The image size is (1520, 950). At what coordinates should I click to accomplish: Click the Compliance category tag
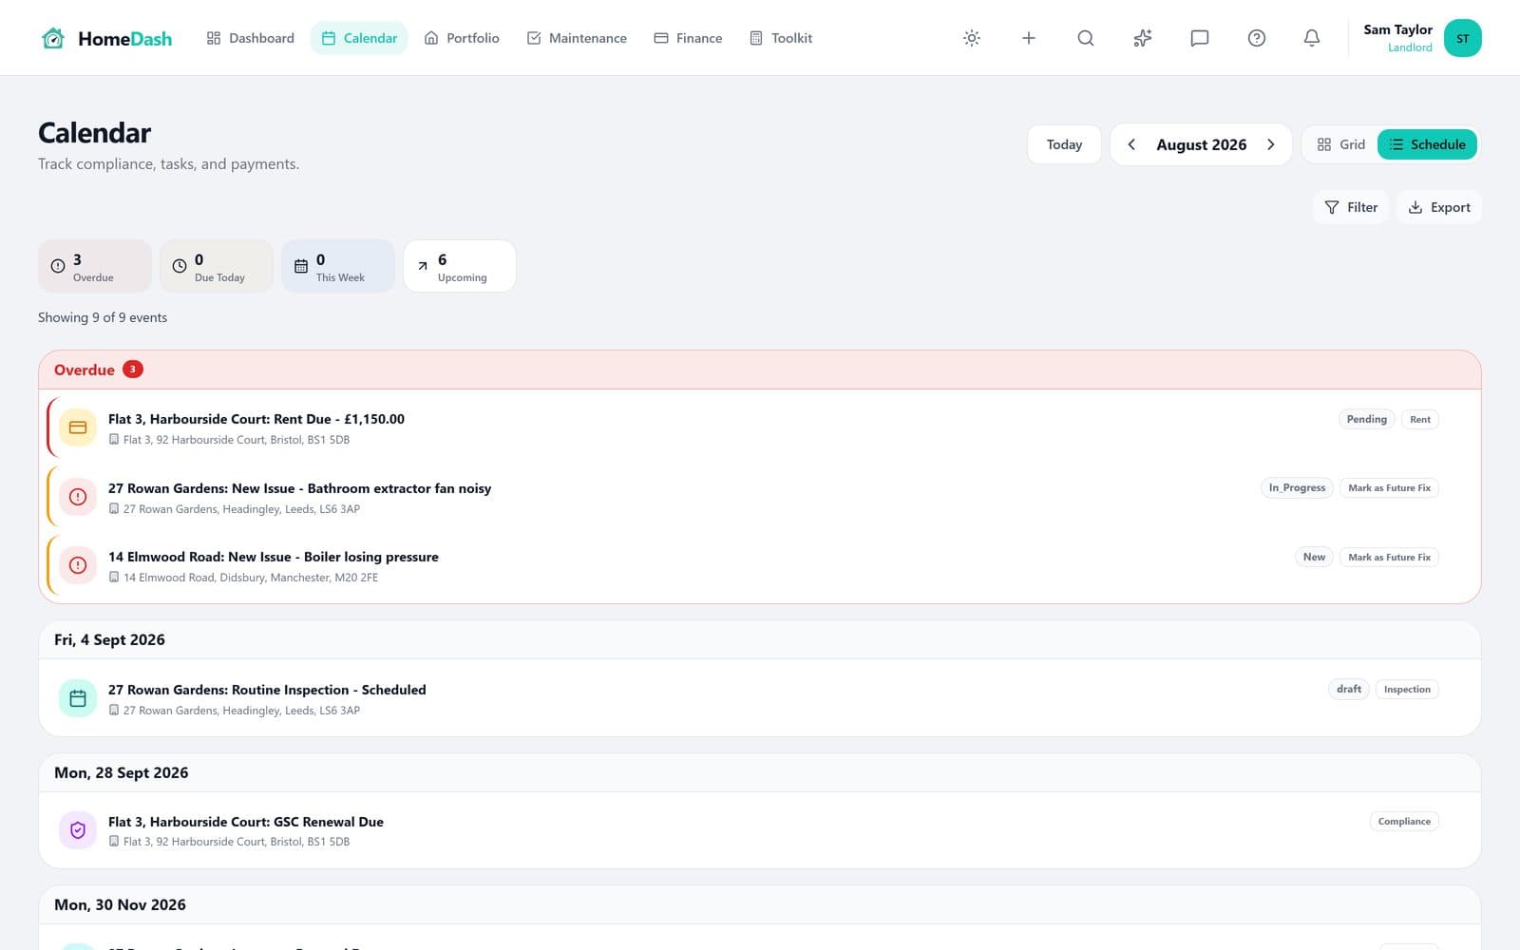[1404, 822]
